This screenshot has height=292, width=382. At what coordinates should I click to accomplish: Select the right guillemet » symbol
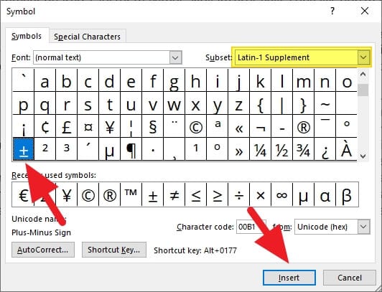point(238,149)
